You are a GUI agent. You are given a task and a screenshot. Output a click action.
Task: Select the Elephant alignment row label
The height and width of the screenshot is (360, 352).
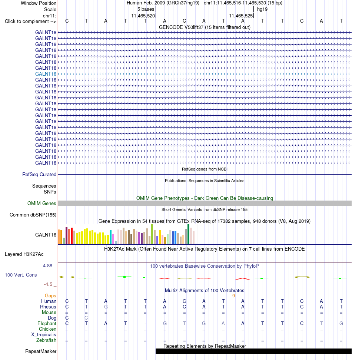click(x=47, y=324)
